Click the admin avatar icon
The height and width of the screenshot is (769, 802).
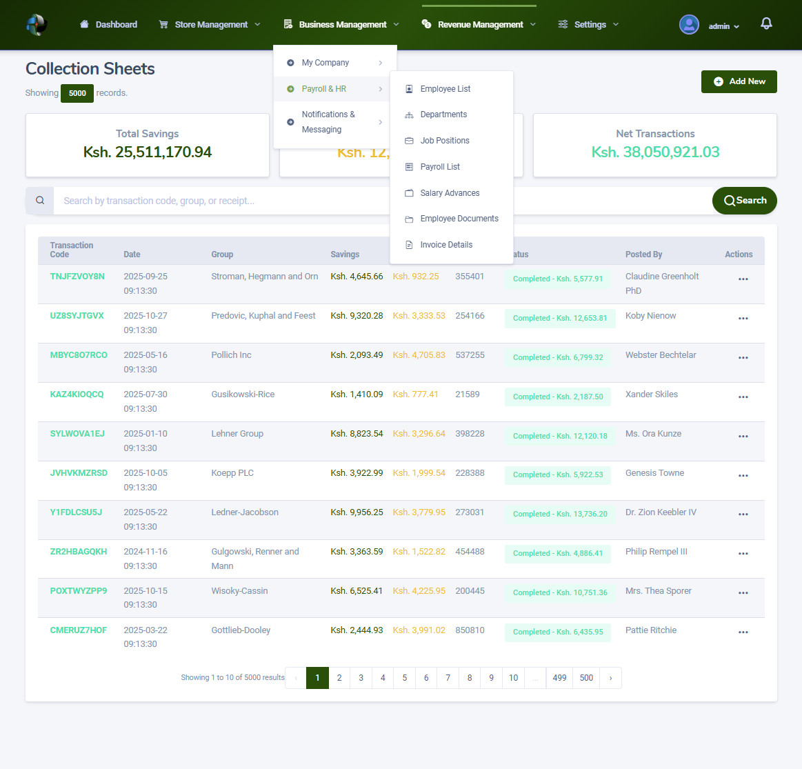pyautogui.click(x=689, y=24)
